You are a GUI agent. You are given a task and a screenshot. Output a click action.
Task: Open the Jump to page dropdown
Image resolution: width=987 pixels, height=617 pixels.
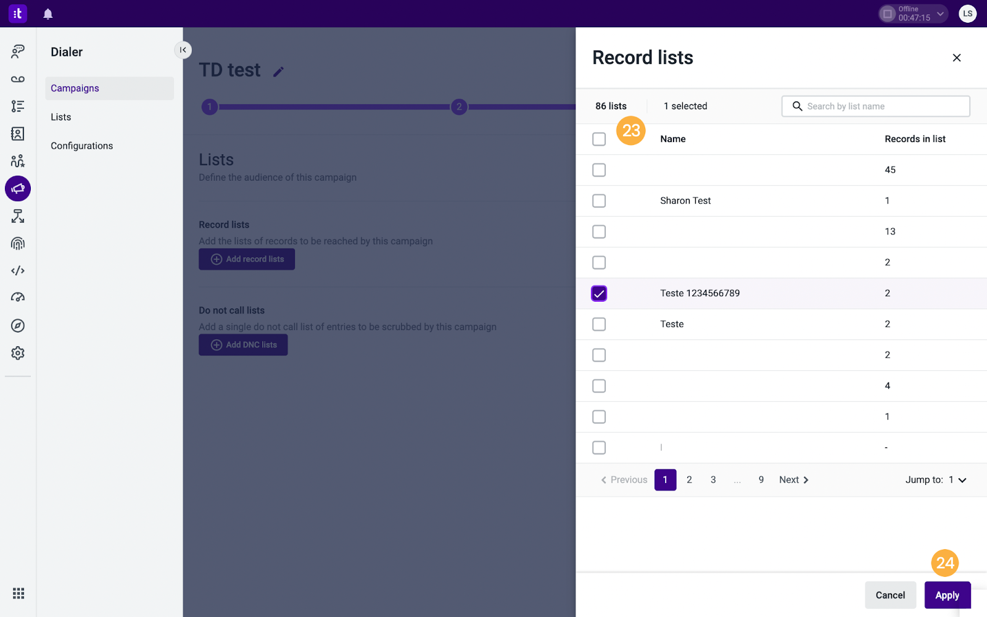[x=936, y=480]
